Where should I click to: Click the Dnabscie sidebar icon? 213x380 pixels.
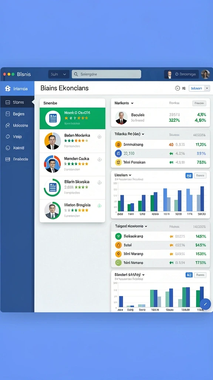[x=8, y=159]
